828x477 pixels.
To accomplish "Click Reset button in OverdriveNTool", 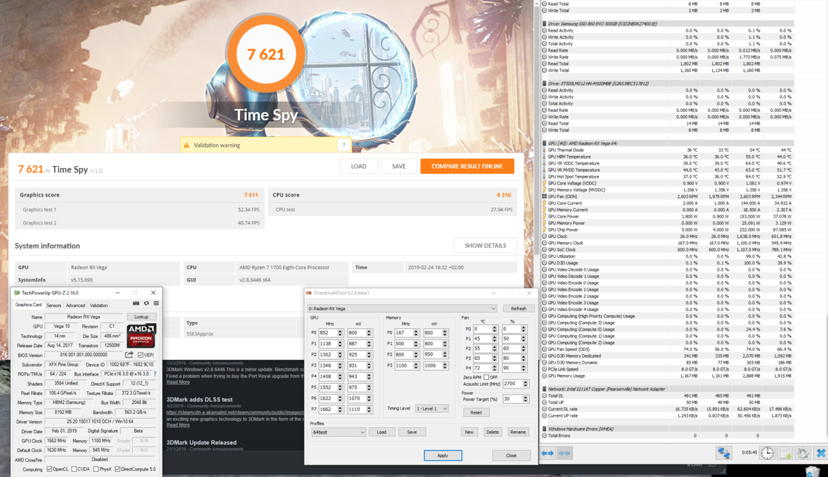I will tap(475, 412).
